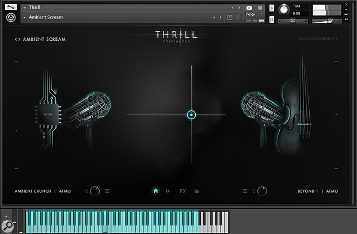Adjust the output volume slider

327,21
